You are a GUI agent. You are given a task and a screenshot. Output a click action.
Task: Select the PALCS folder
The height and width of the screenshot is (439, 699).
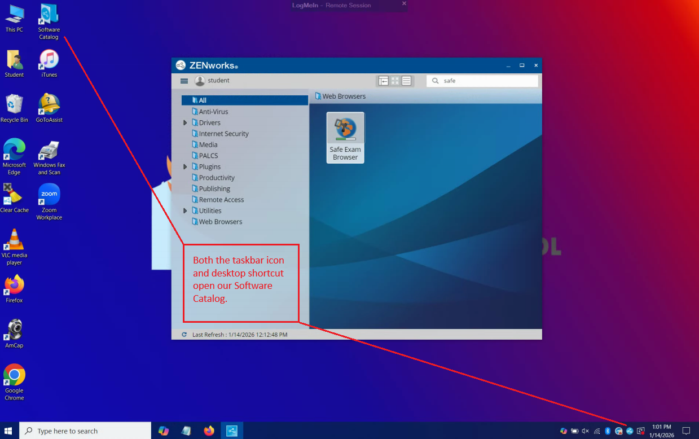tap(205, 156)
